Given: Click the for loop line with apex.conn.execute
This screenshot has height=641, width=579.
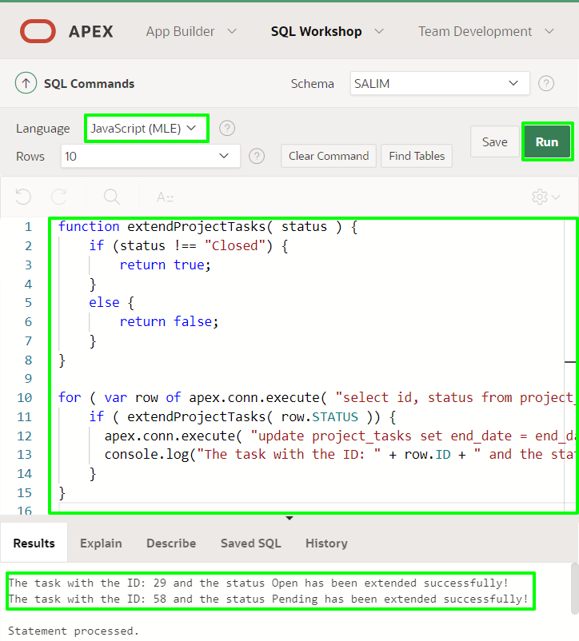Looking at the screenshot, I should (317, 397).
